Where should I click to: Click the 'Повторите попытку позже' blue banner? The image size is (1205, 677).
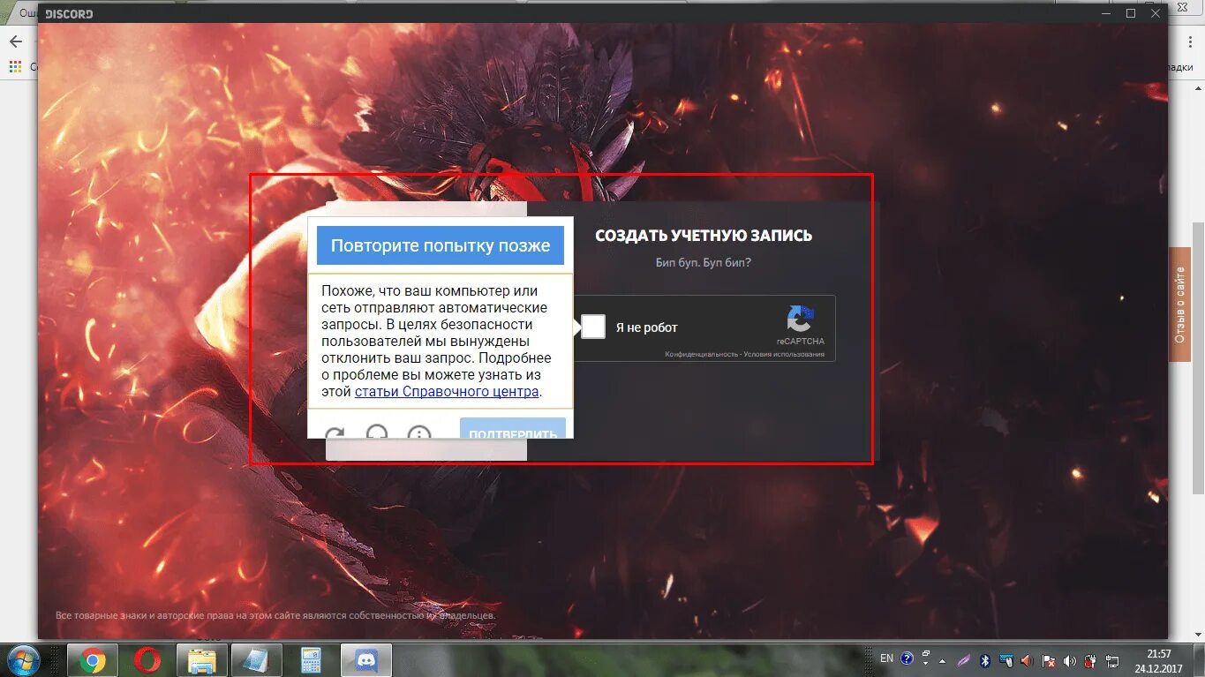click(441, 245)
